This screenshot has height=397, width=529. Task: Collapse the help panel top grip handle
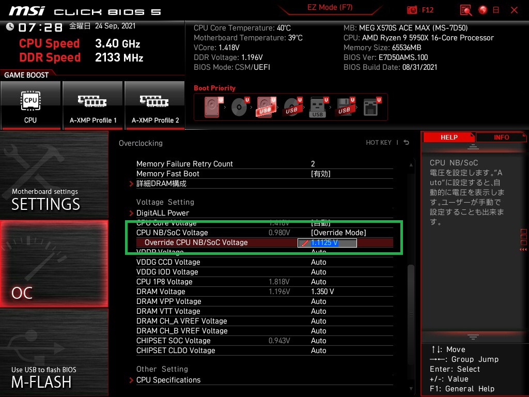(473, 147)
